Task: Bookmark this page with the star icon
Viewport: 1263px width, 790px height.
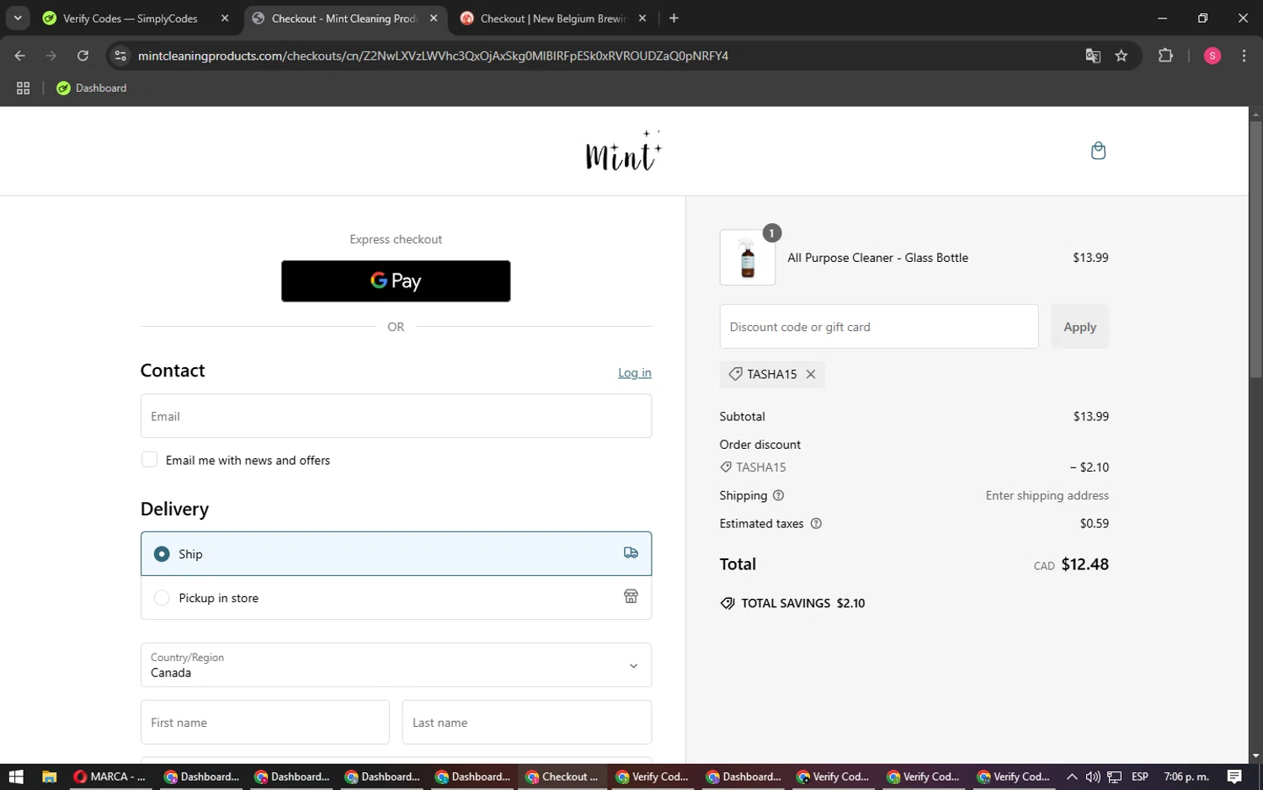Action: pyautogui.click(x=1122, y=56)
